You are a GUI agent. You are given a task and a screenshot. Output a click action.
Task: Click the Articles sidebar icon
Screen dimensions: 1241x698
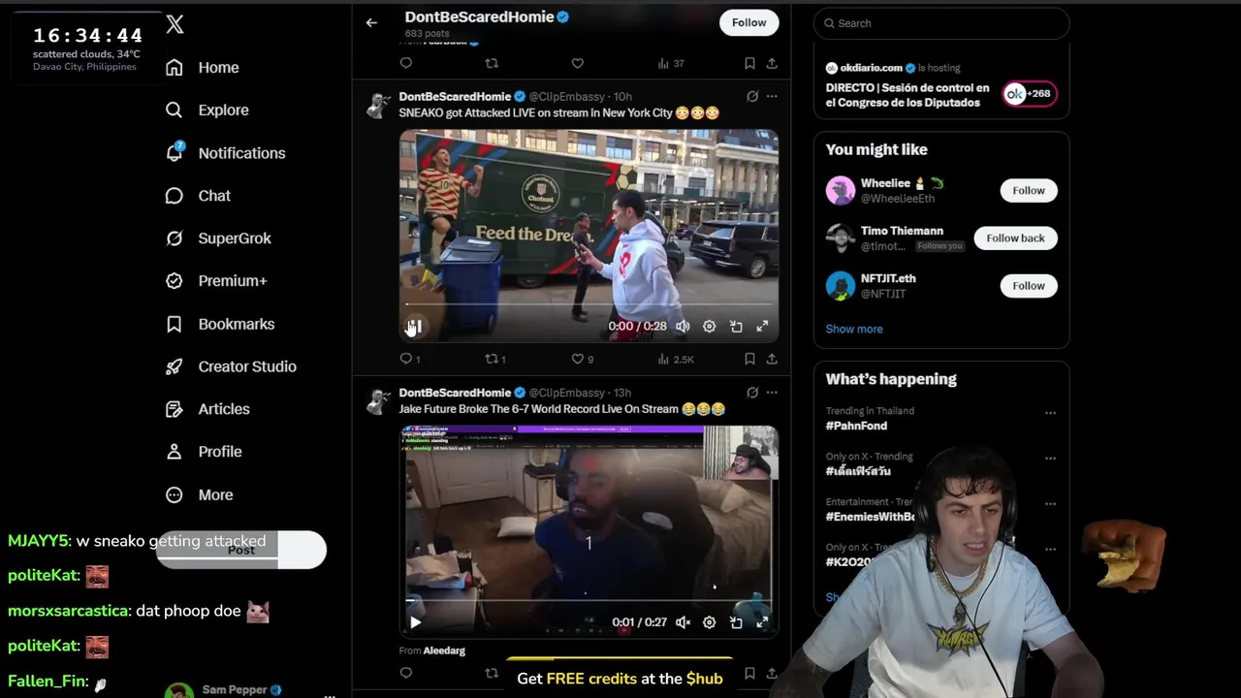point(175,409)
